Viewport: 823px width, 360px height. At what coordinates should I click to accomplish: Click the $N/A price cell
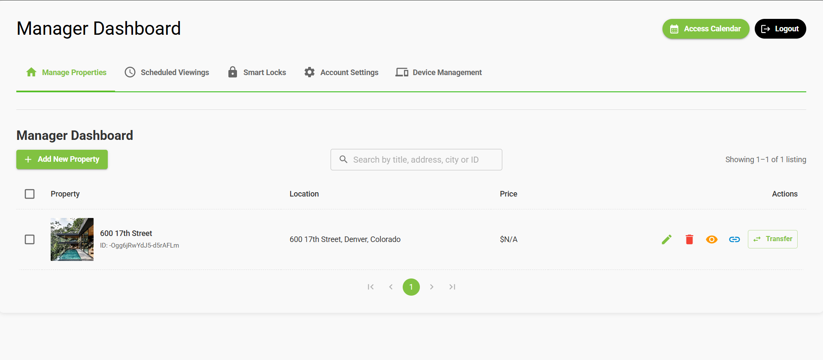[509, 239]
